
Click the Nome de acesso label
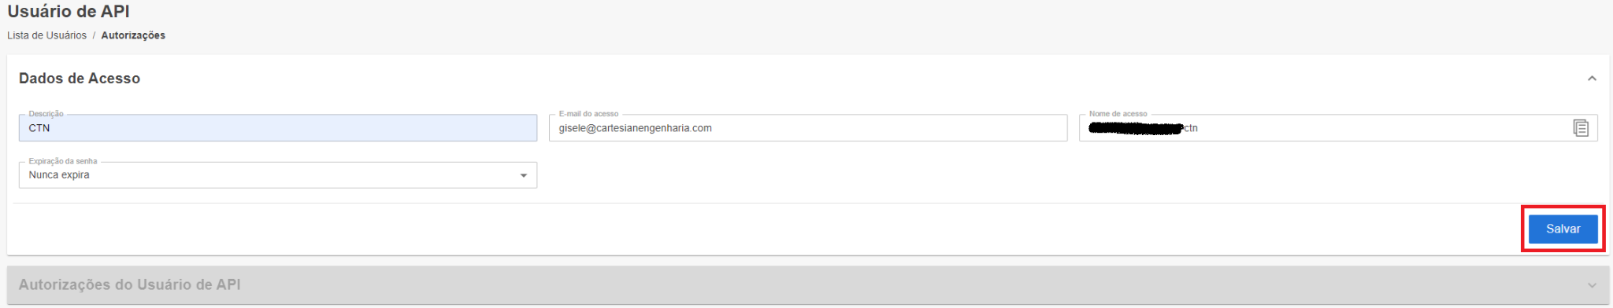pyautogui.click(x=1118, y=114)
